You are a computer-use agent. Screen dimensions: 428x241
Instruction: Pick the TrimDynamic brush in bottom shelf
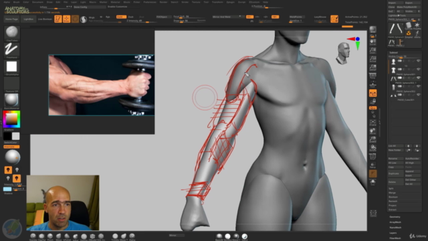click(115, 236)
